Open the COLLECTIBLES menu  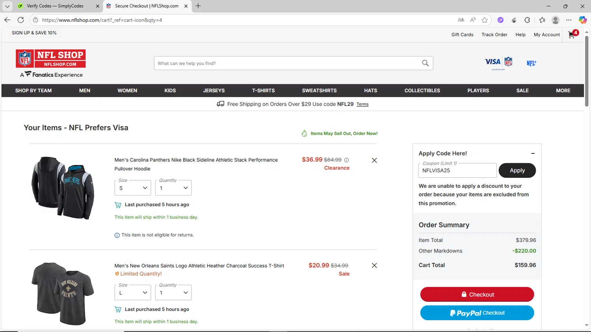422,90
